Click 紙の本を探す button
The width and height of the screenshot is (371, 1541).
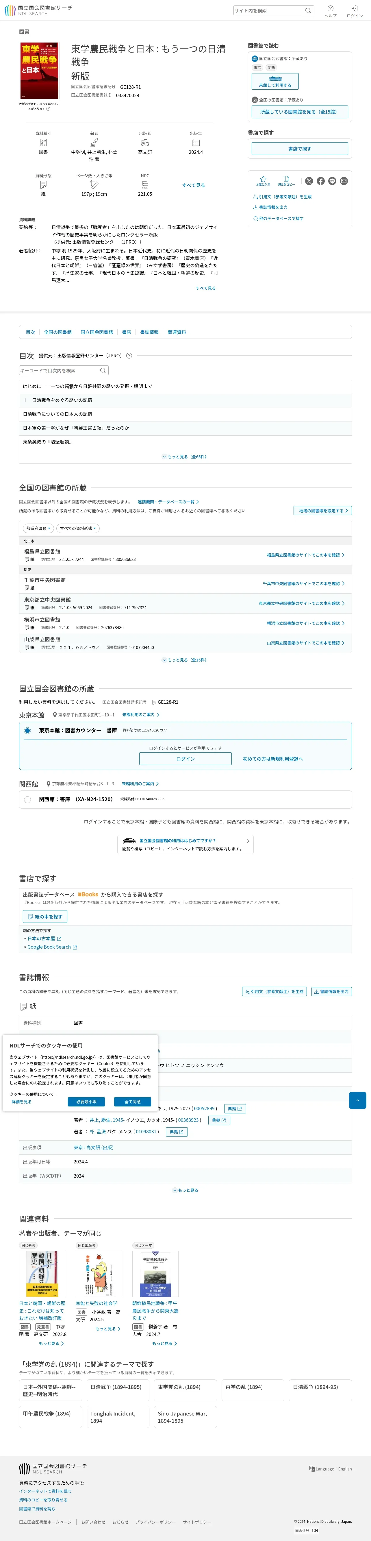click(x=45, y=917)
